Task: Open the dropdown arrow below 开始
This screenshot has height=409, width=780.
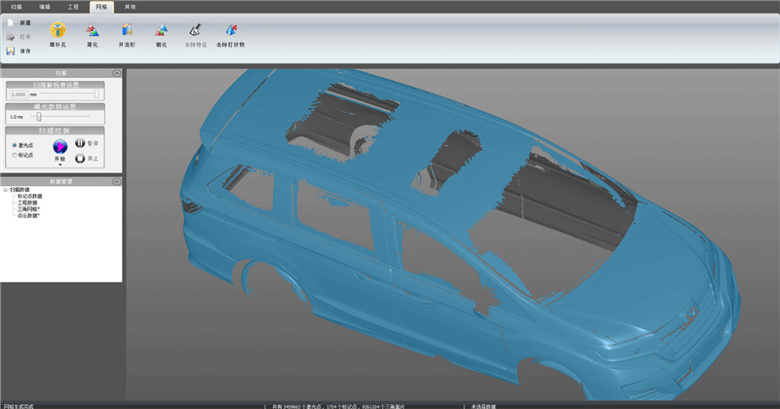Action: pyautogui.click(x=59, y=165)
